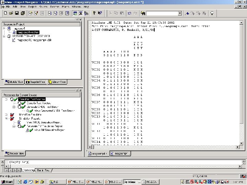
Task: Collapse Generate VHDL Test Bench node
Action: tap(14, 107)
